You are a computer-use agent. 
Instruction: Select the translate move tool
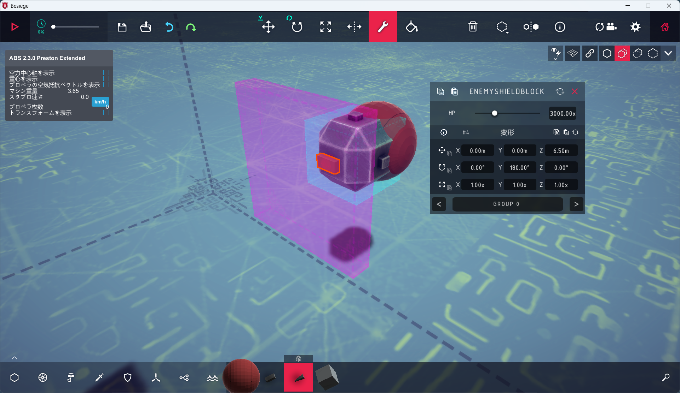point(268,27)
